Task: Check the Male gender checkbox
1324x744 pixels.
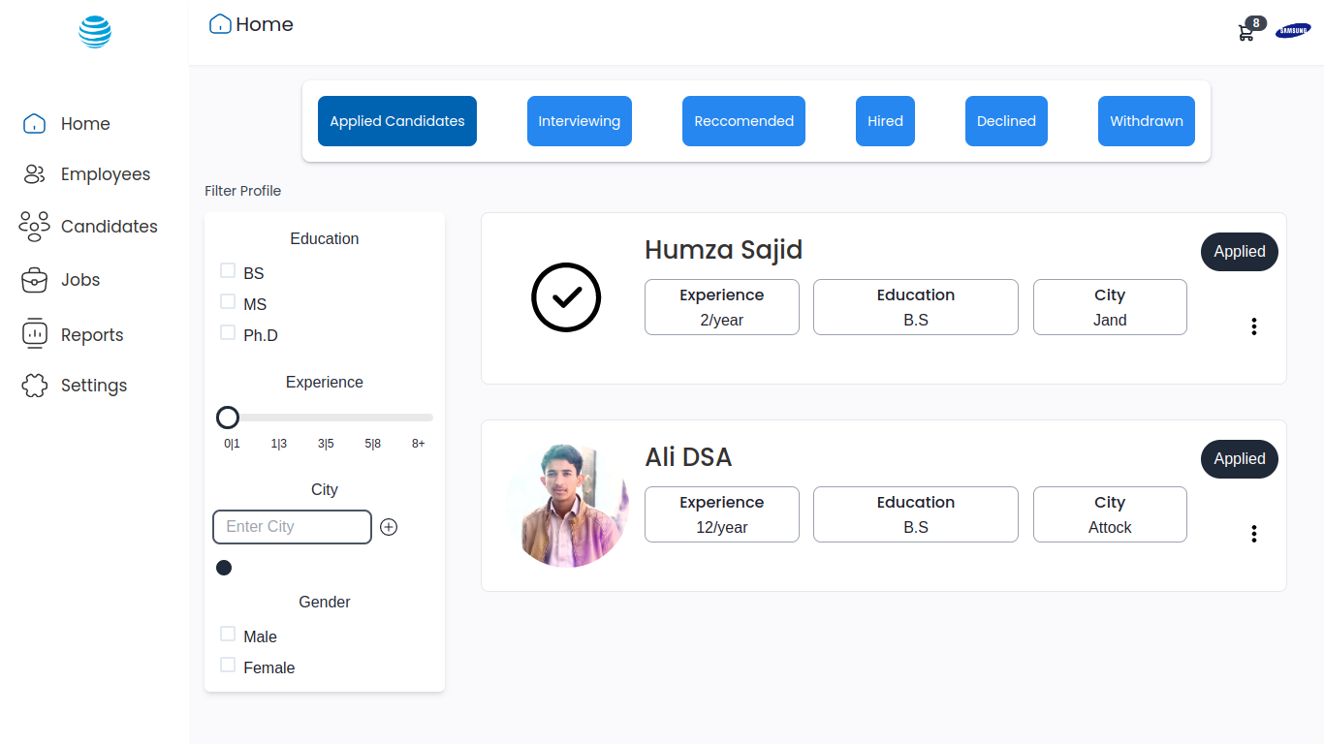Action: [228, 633]
